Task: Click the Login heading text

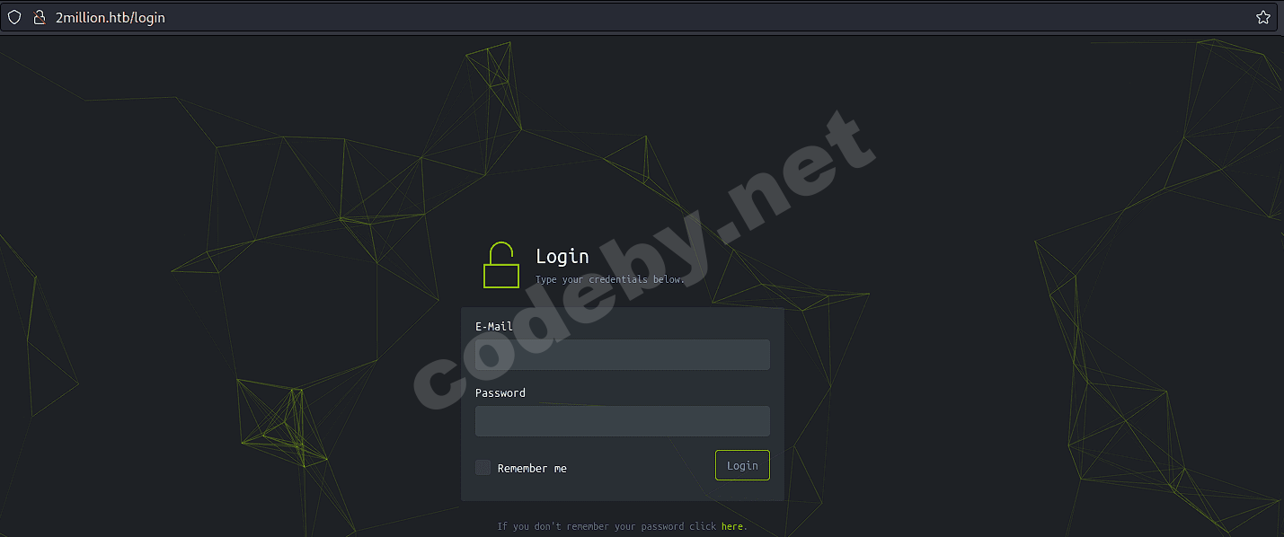Action: pyautogui.click(x=562, y=256)
